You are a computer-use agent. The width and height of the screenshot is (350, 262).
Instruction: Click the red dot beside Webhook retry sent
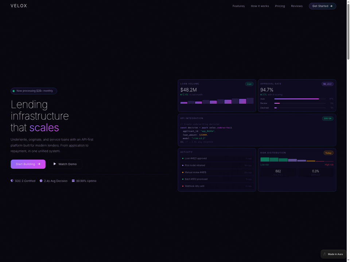pyautogui.click(x=183, y=186)
